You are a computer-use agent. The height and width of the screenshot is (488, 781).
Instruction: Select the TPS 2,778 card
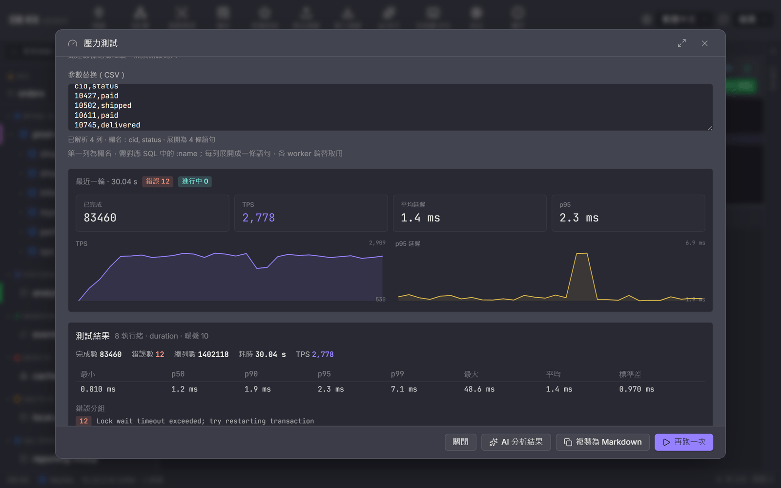click(311, 213)
